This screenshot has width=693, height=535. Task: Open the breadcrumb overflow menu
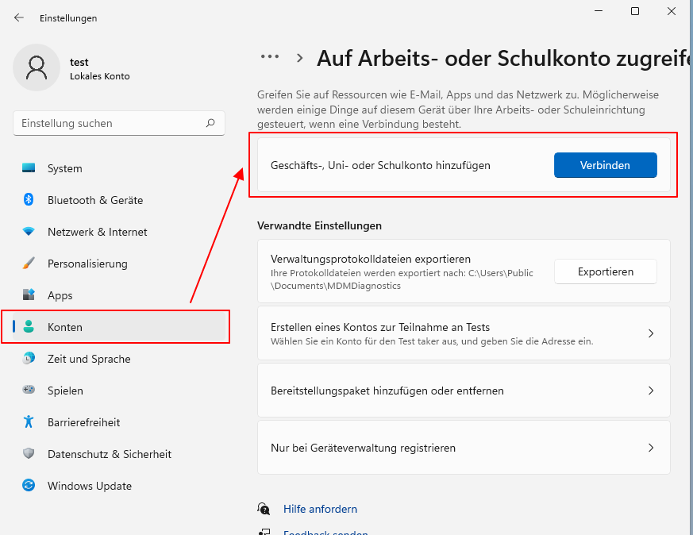pos(270,57)
